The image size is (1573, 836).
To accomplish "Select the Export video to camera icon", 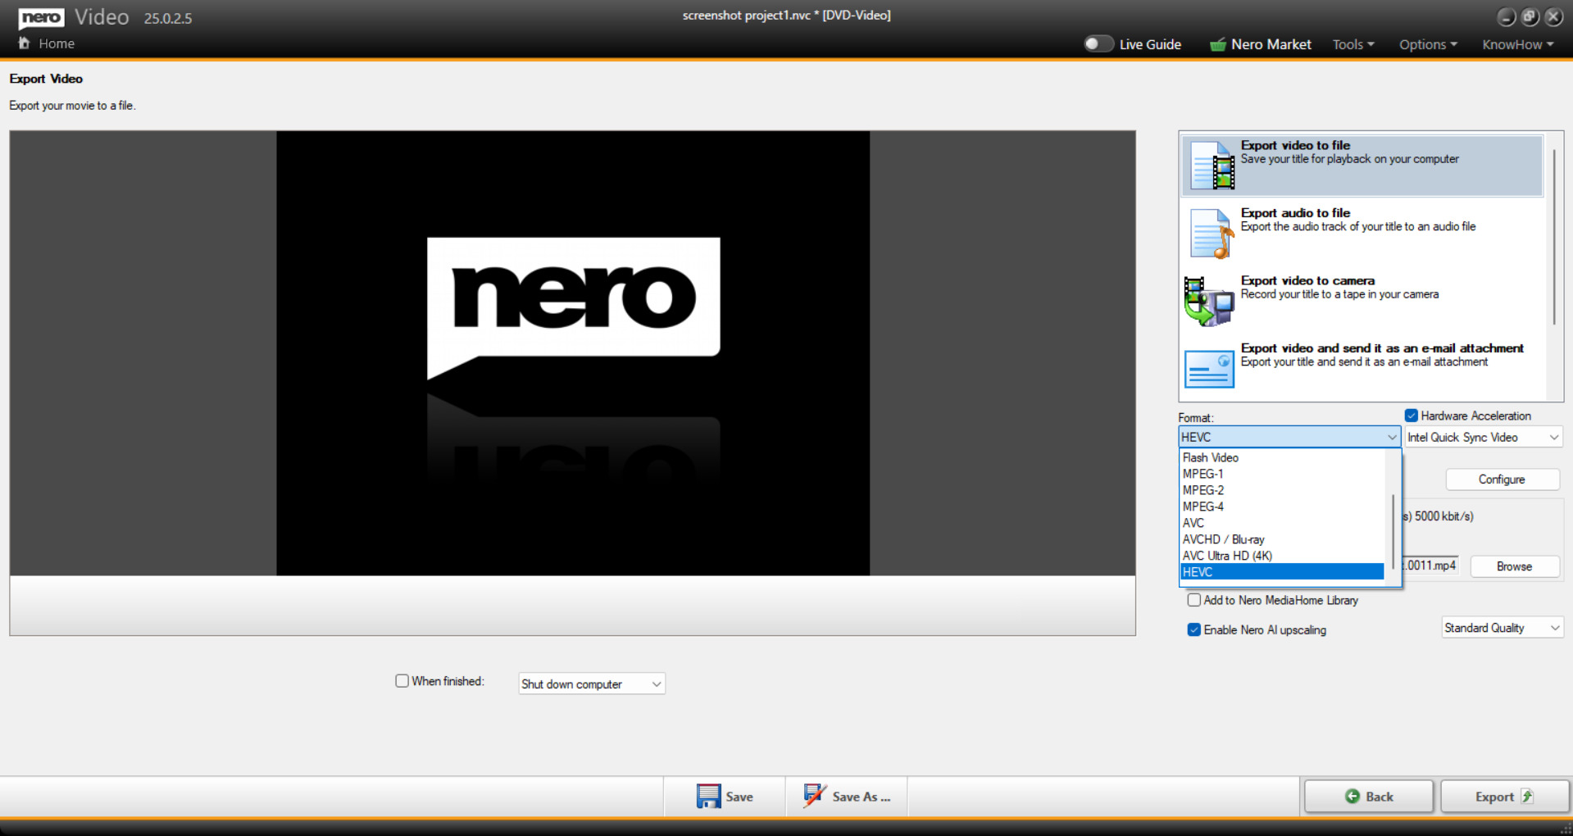I will 1209,302.
